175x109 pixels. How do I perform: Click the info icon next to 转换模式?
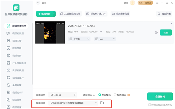tap(94, 95)
